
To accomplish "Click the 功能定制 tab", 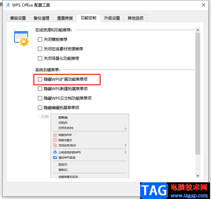I will pyautogui.click(x=89, y=18).
